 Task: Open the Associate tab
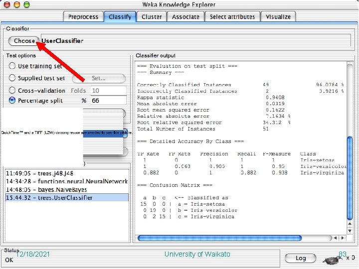[185, 17]
